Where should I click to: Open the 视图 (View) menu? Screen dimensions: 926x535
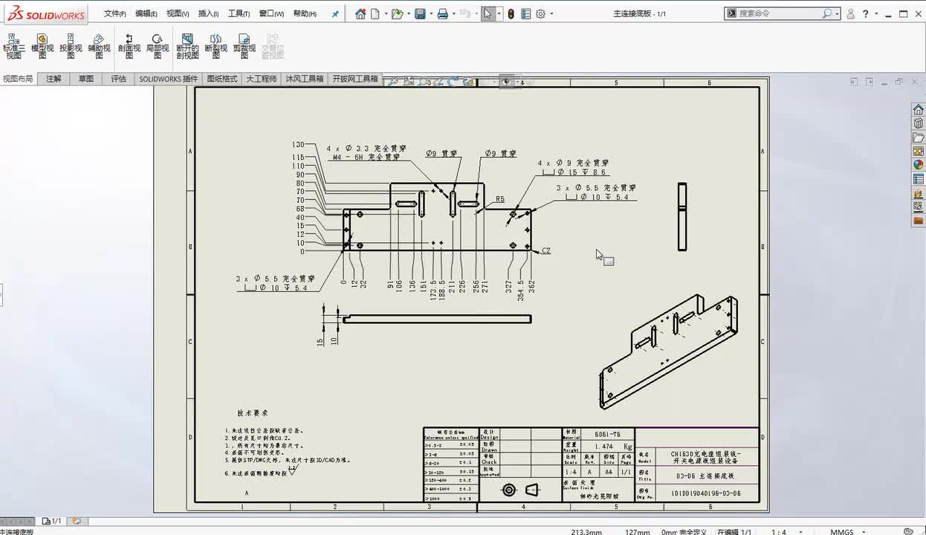point(178,13)
